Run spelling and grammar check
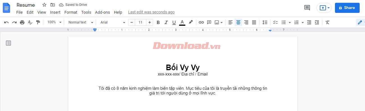This screenshot has width=365, height=111. 30,22
